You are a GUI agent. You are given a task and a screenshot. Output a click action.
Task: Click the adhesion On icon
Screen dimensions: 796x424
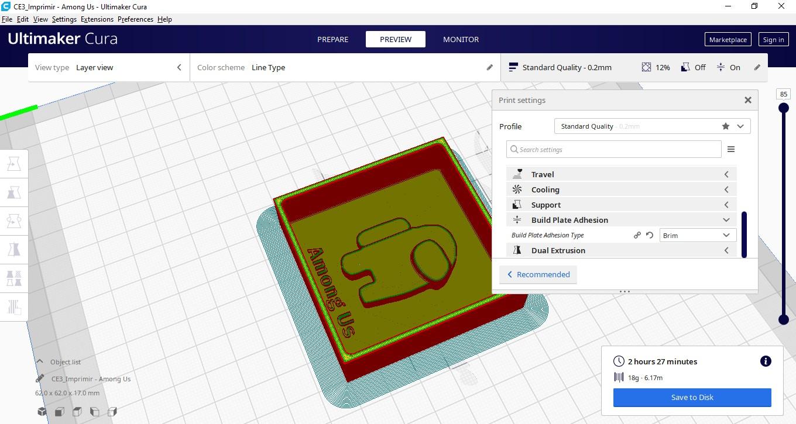pyautogui.click(x=720, y=67)
